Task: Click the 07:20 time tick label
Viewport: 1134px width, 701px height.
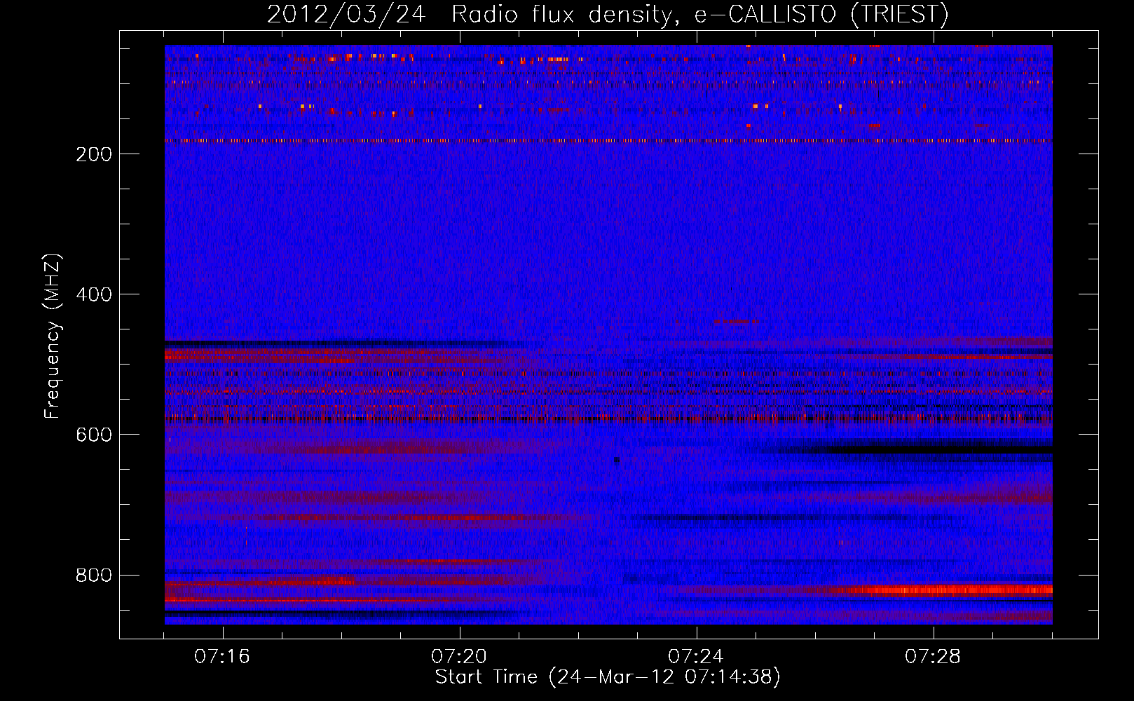Action: (459, 657)
